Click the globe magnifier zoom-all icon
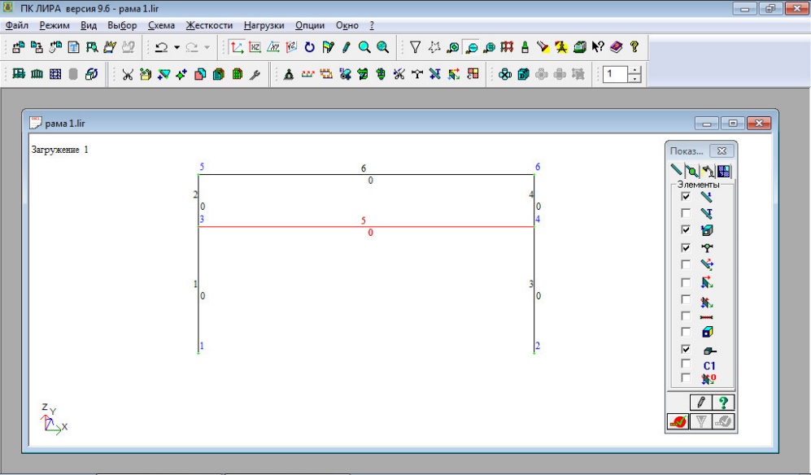This screenshot has height=475, width=811. click(383, 47)
